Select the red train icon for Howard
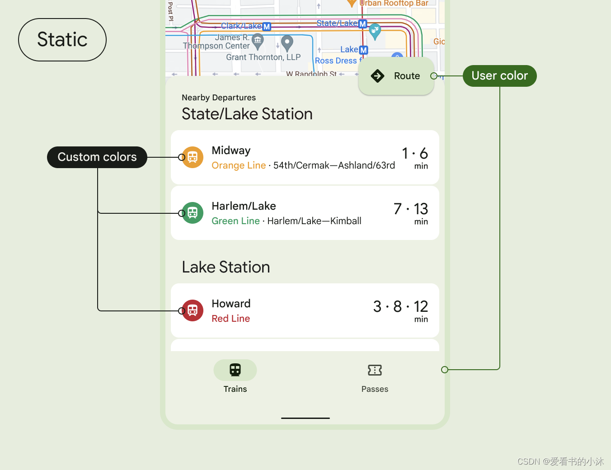This screenshot has width=611, height=470. 193,310
